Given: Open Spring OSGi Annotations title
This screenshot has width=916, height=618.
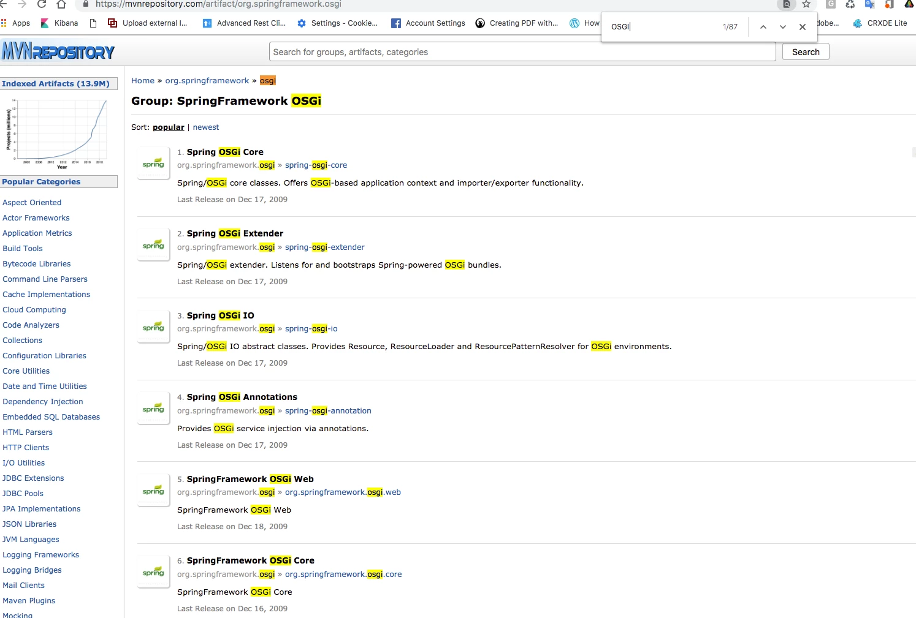Looking at the screenshot, I should [x=242, y=397].
